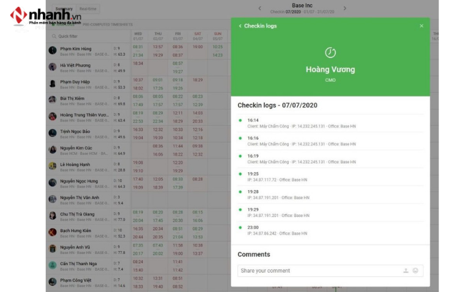Switch to the Real-time tab
Image resolution: width=468 pixels, height=292 pixels.
(87, 9)
